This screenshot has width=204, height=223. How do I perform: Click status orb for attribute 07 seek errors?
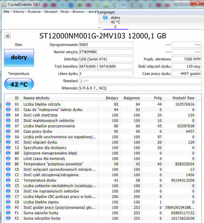pyautogui.click(x=8, y=126)
